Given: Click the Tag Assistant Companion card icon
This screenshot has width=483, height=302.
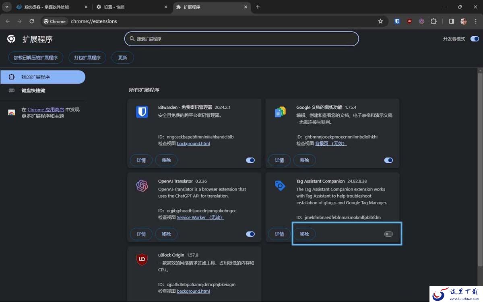Looking at the screenshot, I should 280,186.
